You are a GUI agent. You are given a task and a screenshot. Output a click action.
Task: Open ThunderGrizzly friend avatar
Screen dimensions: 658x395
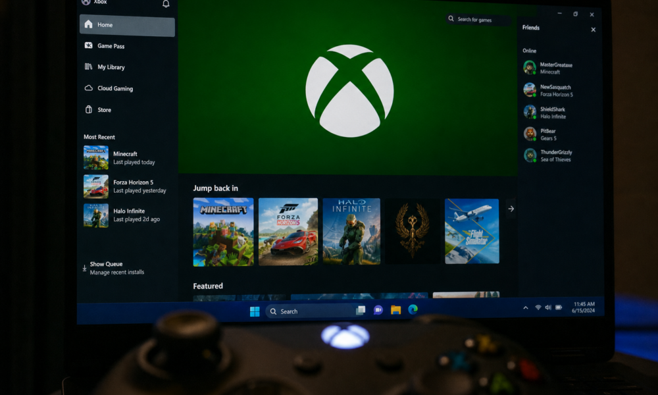coord(530,155)
